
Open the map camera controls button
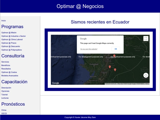pyautogui.click(x=146, y=75)
